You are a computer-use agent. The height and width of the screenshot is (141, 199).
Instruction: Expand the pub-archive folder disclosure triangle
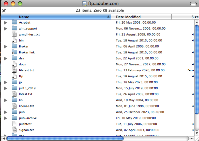[x=6, y=118]
